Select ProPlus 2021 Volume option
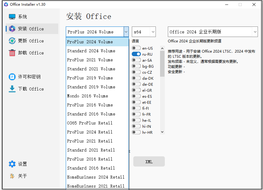 click(97, 60)
